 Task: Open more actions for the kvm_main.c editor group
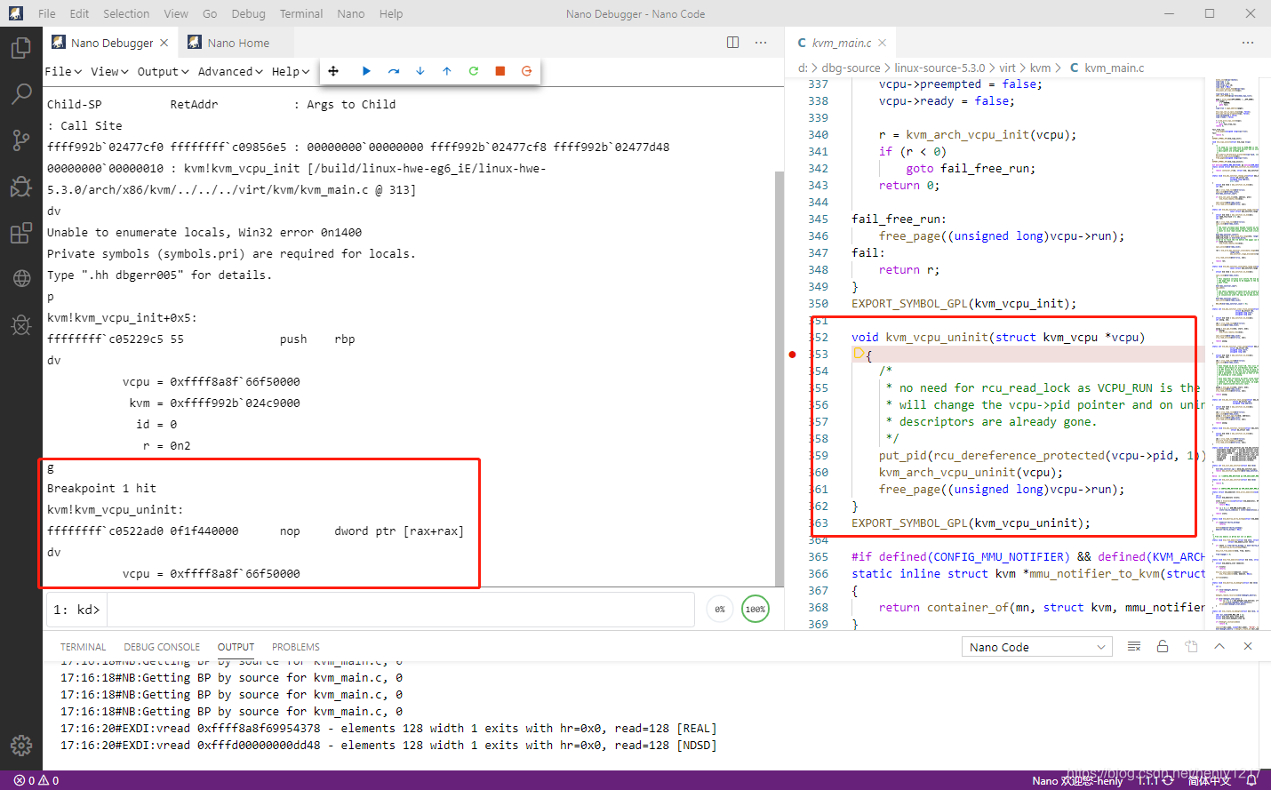(1248, 43)
